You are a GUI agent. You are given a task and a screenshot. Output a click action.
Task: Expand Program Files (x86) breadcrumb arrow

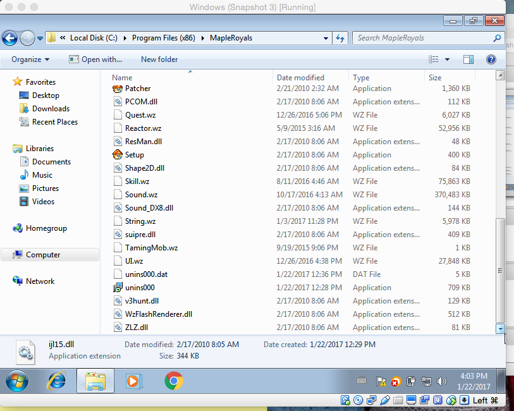202,38
